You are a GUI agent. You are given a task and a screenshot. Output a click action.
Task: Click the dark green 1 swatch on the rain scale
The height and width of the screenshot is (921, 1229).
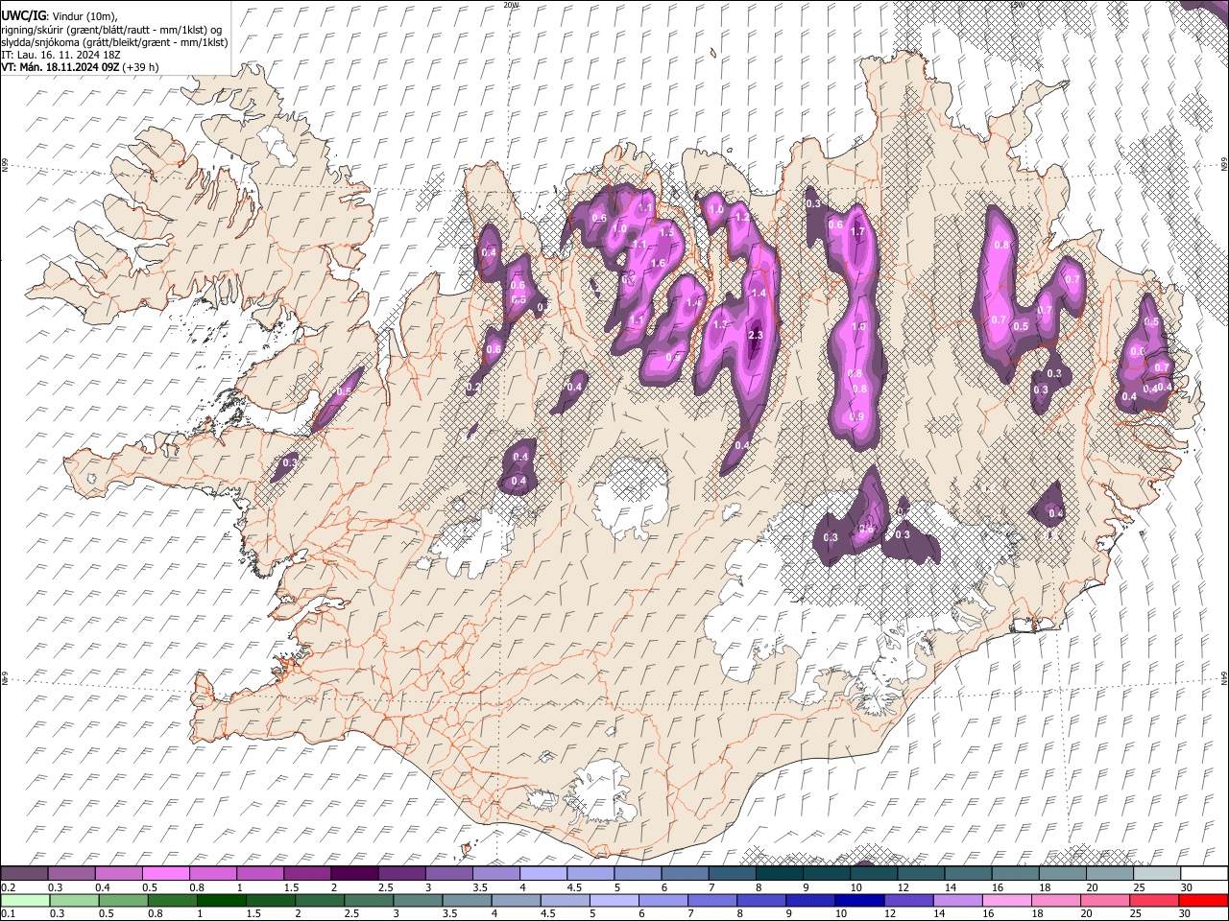(x=221, y=901)
